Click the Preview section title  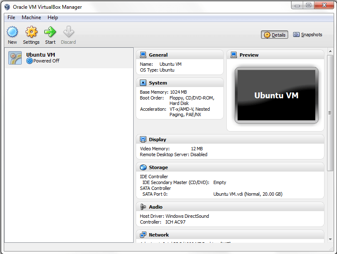click(x=249, y=55)
